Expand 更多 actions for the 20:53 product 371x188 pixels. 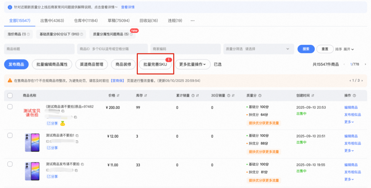click(349, 122)
